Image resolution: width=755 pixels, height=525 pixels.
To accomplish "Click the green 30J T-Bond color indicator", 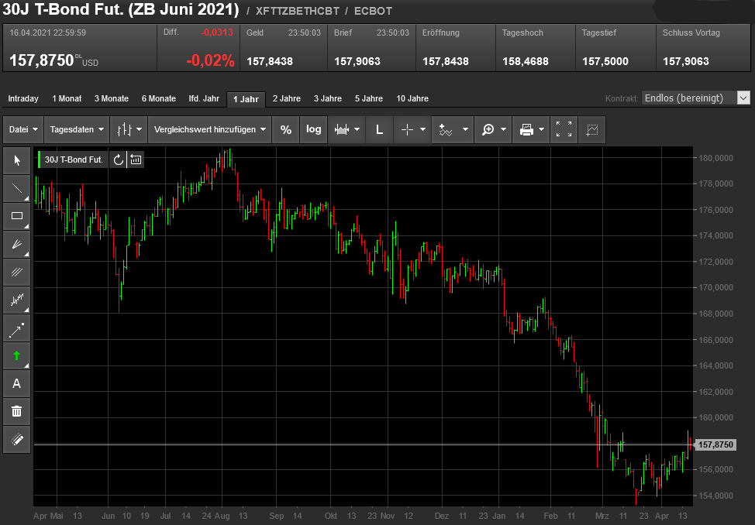I will pyautogui.click(x=40, y=160).
